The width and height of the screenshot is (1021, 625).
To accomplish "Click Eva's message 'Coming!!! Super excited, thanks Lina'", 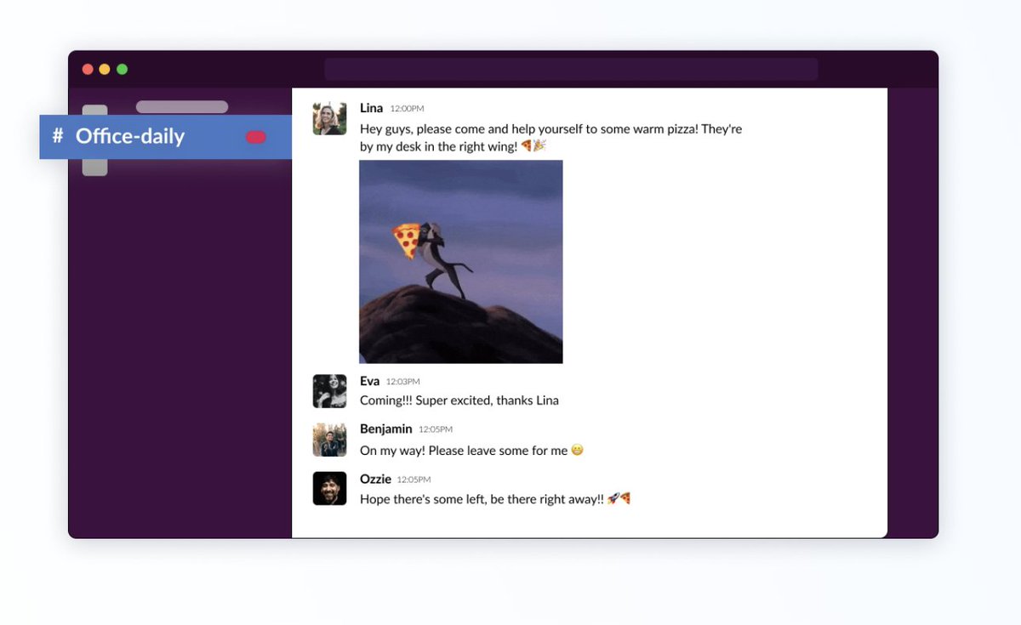I will [459, 401].
